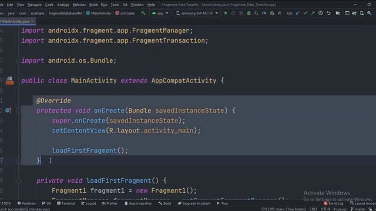The height and width of the screenshot is (211, 376).
Task: Click the example breadcrumb
Action: tap(38, 13)
